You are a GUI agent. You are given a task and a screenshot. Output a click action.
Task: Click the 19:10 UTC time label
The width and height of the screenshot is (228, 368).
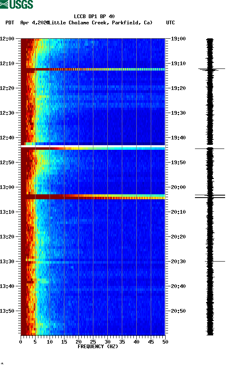[x=178, y=64]
